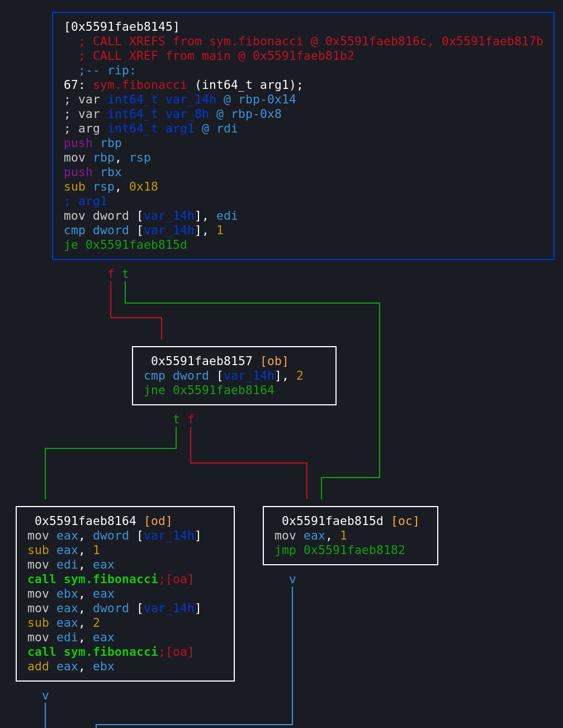Click the second call sym.fibonacci instruction
The width and height of the screenshot is (563, 728).
(93, 652)
